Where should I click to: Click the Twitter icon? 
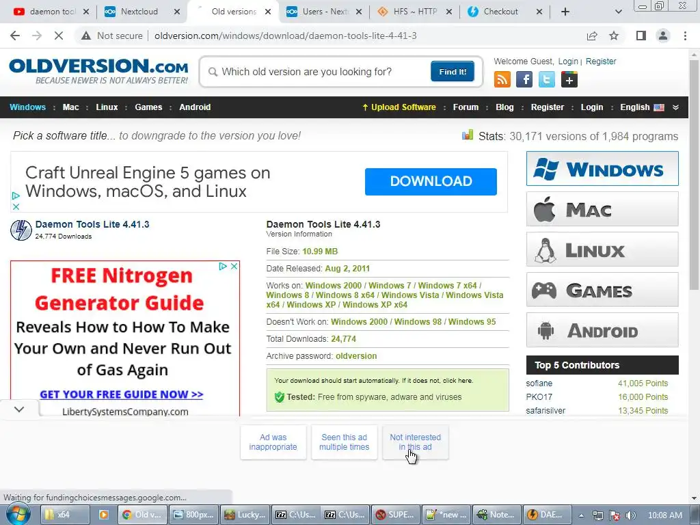tap(547, 80)
